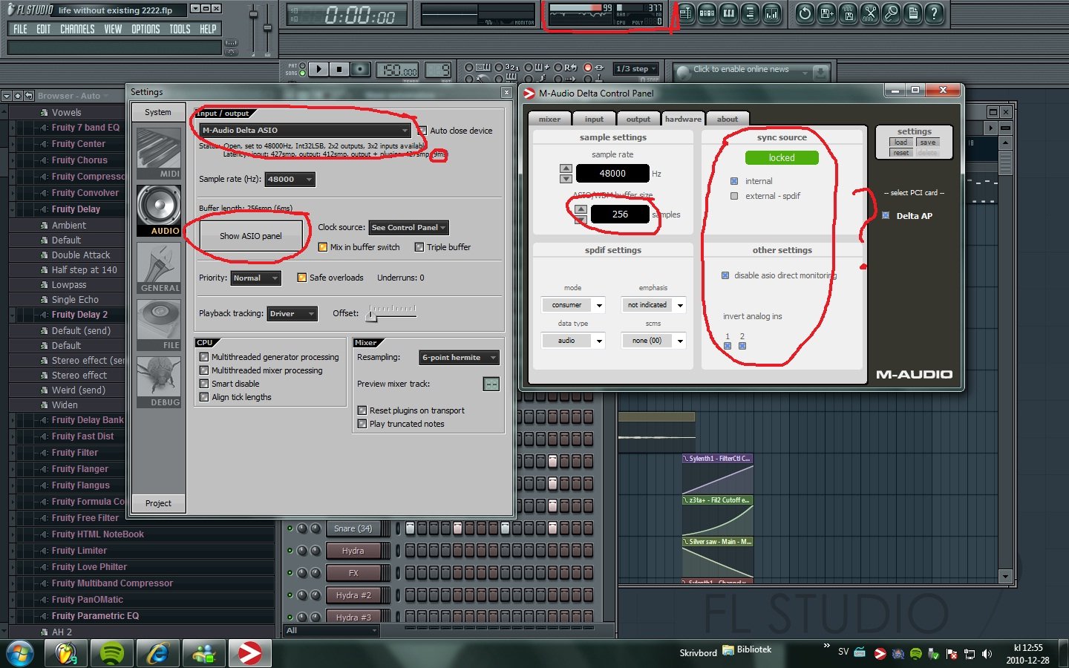Viewport: 1069px width, 668px height.
Task: Open the Clock source dropdown
Action: pyautogui.click(x=409, y=228)
